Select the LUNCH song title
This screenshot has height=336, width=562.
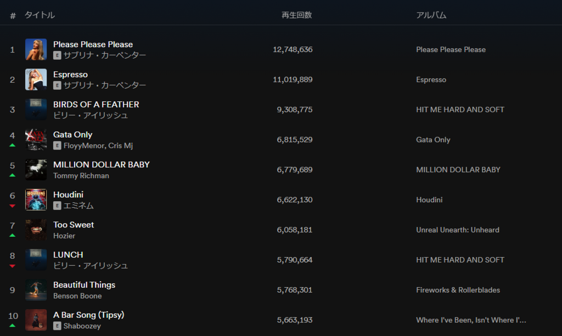[x=68, y=255]
